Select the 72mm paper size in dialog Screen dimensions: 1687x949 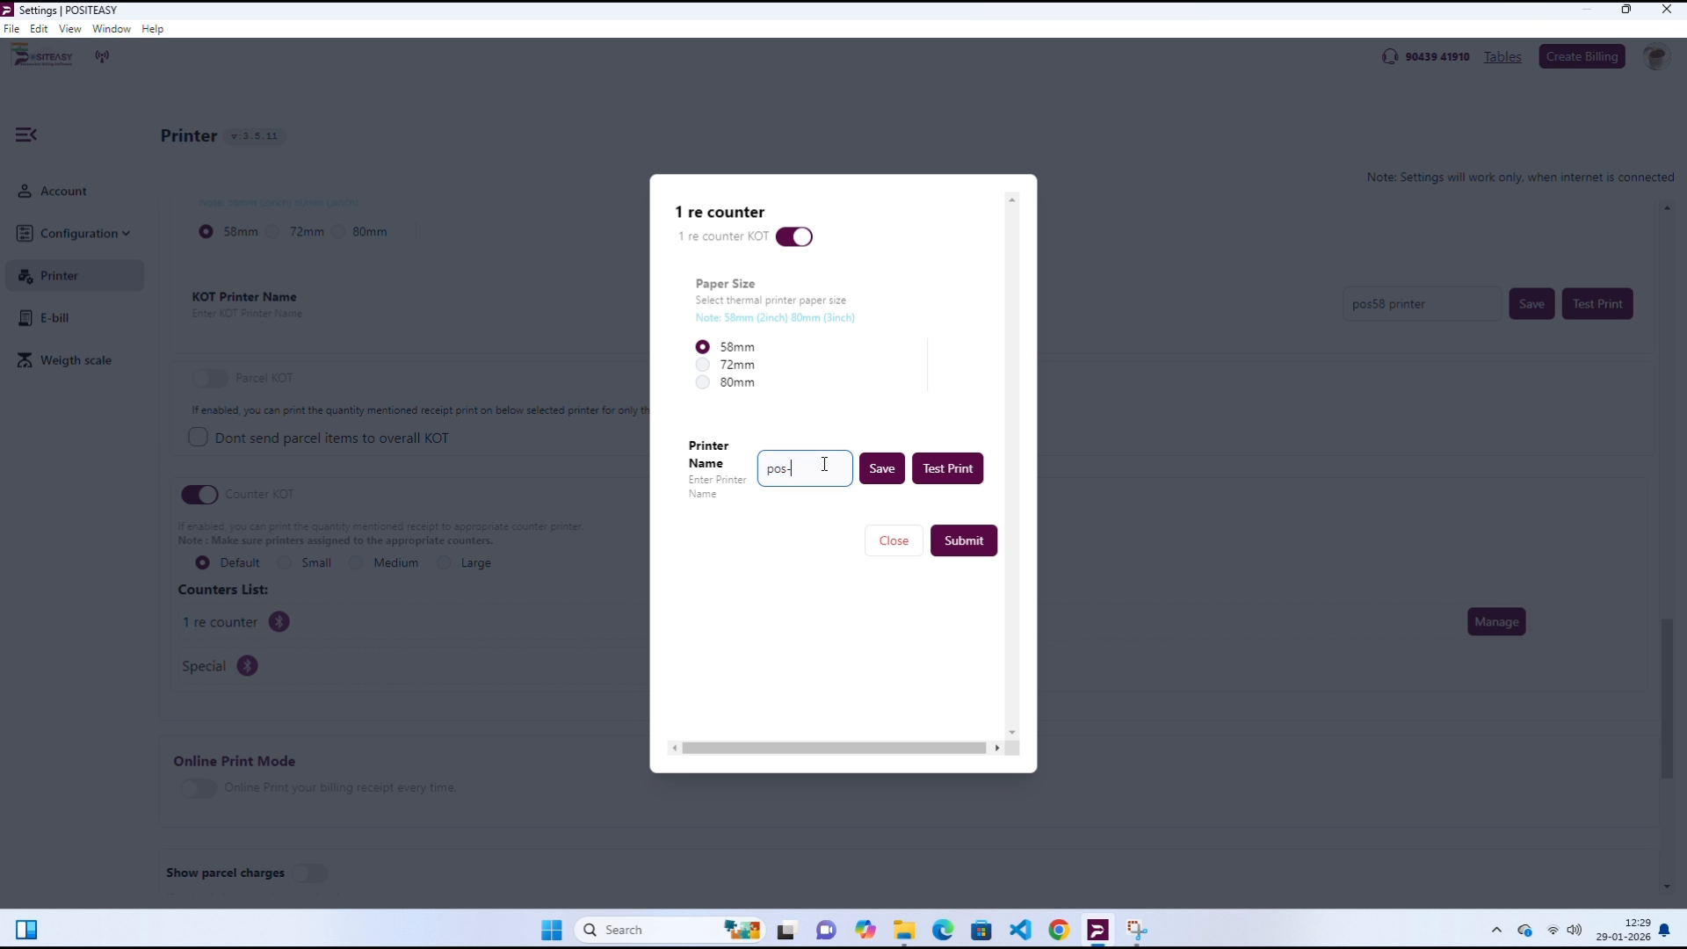click(703, 365)
